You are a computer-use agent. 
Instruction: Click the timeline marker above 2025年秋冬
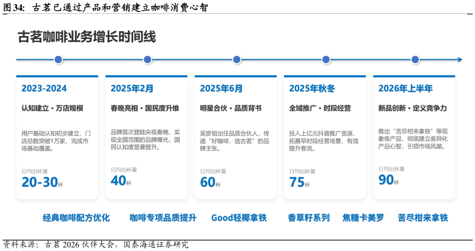(x=326, y=60)
